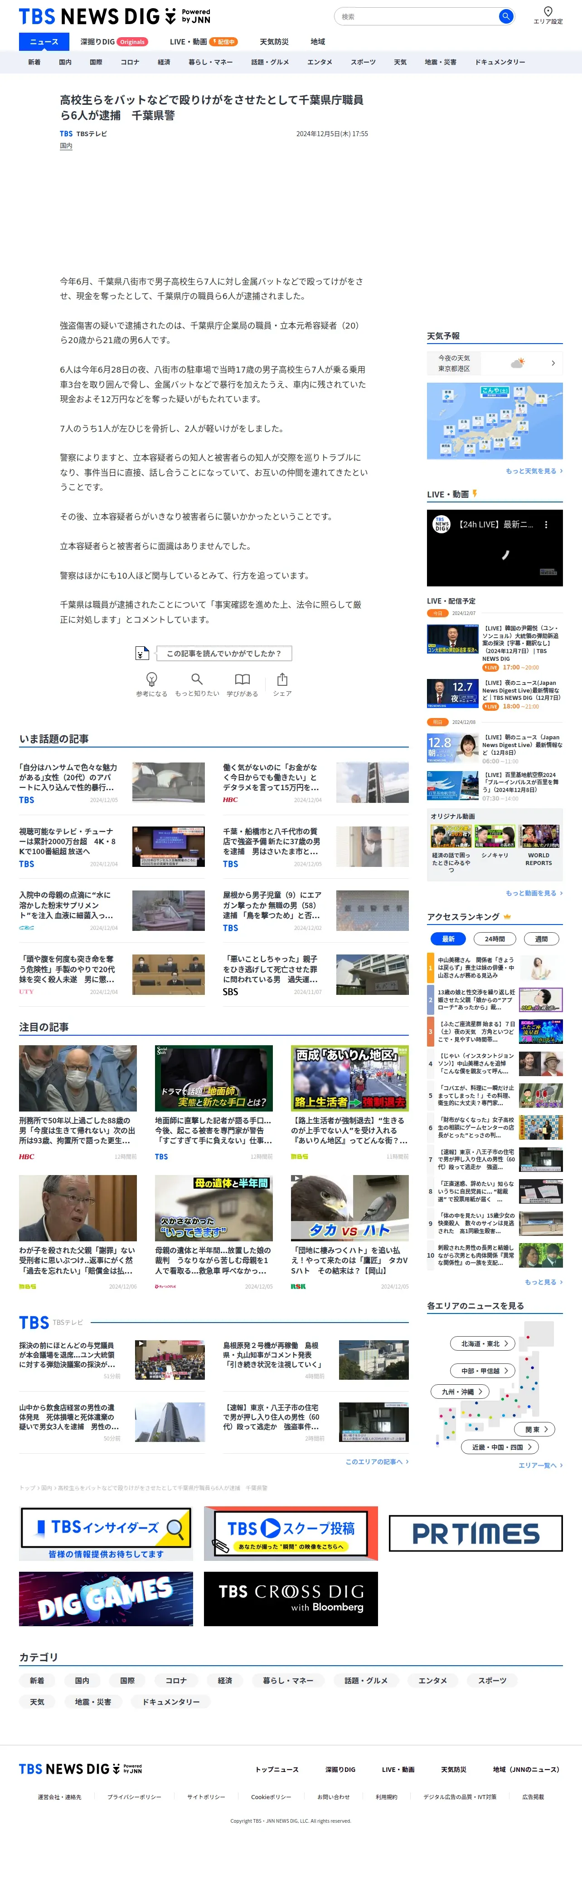Select the 24時間 ranking toggle
The image size is (582, 1884).
tap(495, 938)
